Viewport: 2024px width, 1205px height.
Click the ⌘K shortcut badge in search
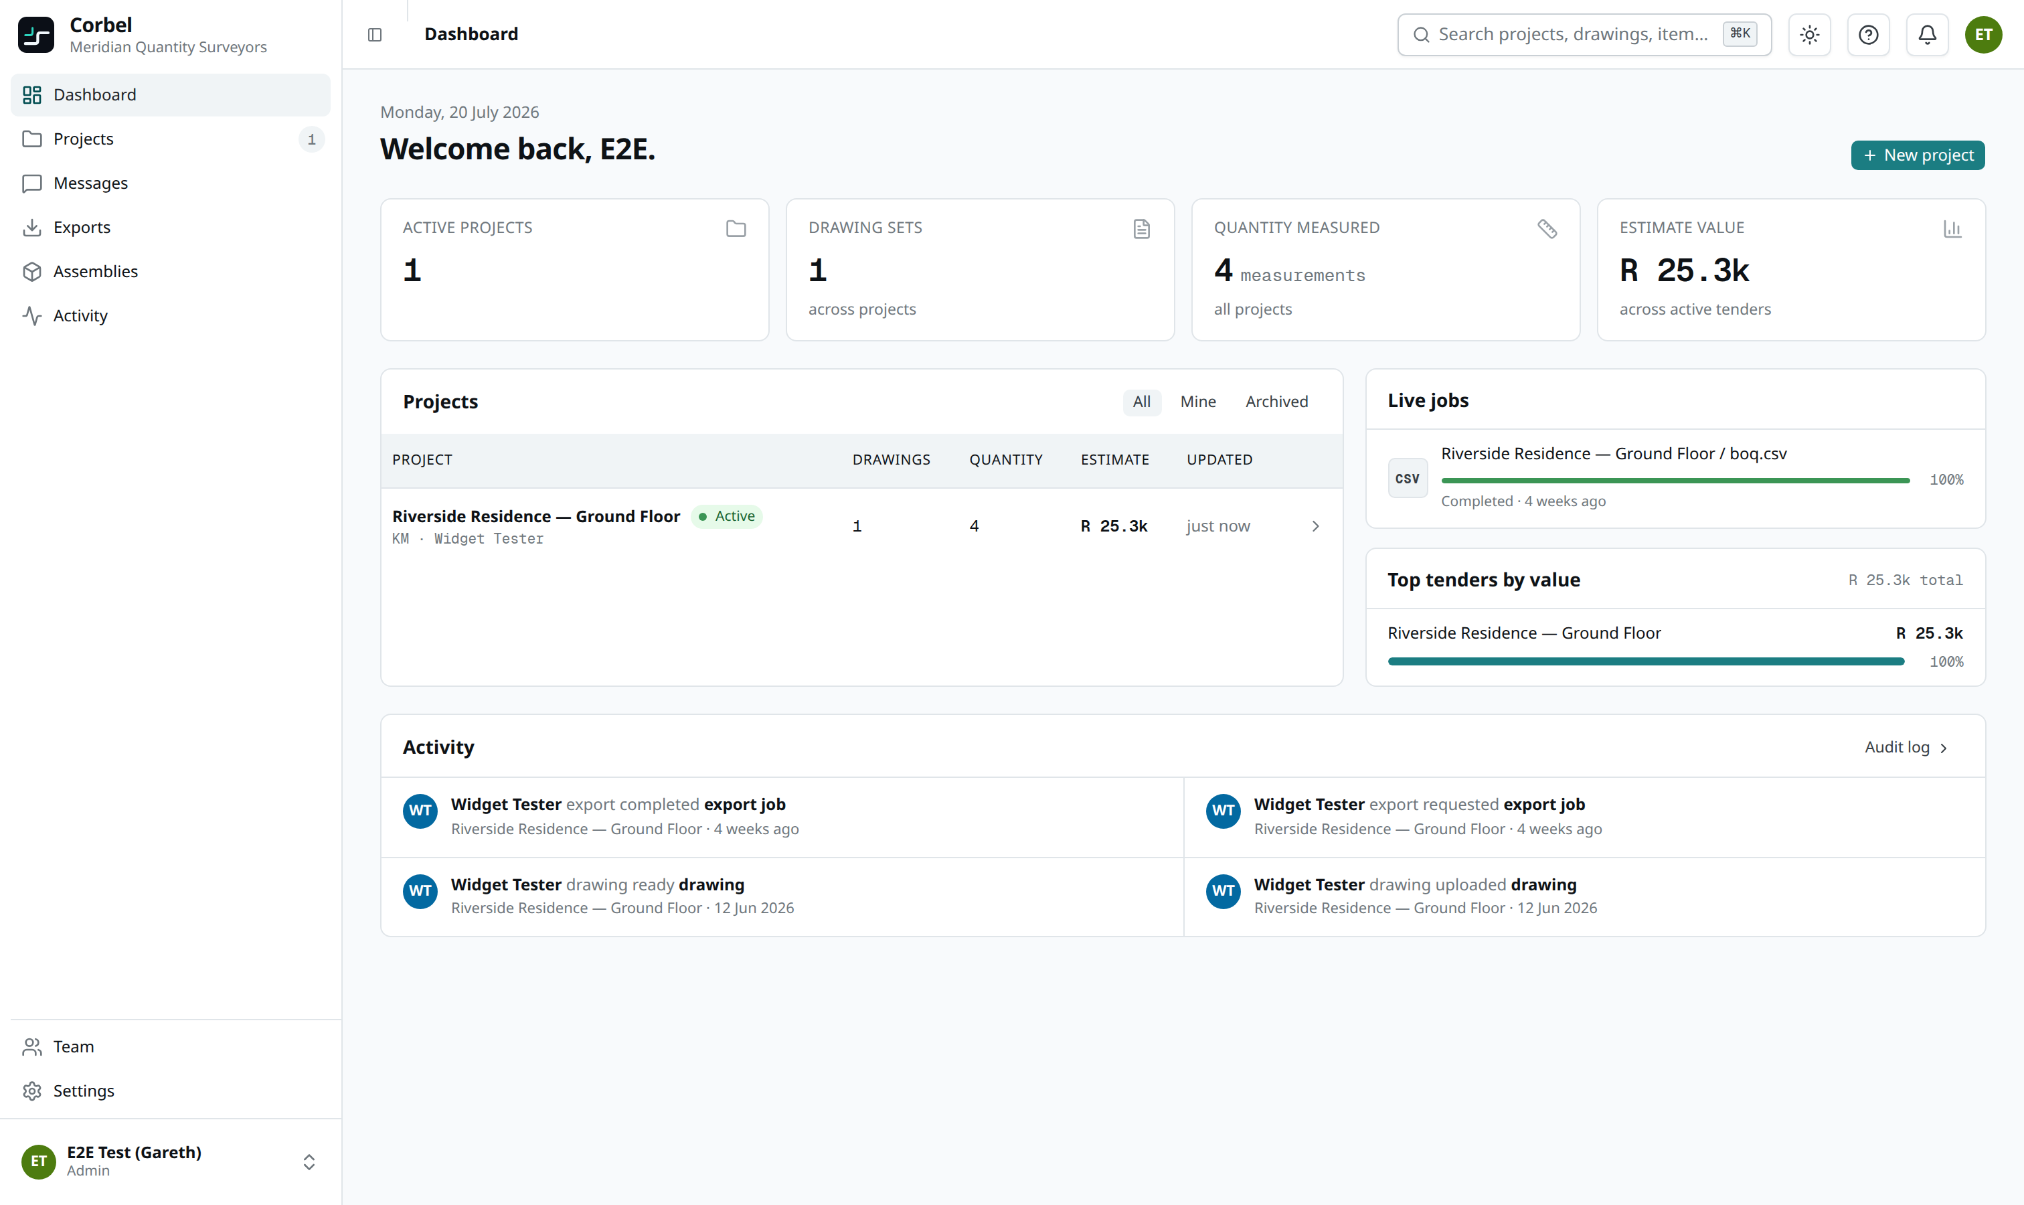[1739, 34]
